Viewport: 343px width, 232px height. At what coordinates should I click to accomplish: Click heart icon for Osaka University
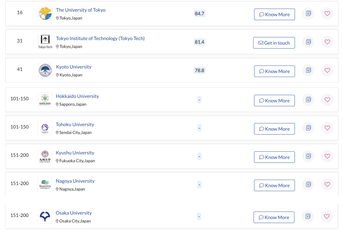[327, 217]
